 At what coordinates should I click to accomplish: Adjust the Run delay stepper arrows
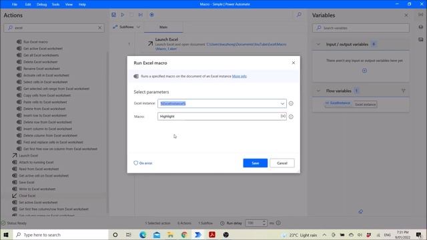(x=264, y=223)
